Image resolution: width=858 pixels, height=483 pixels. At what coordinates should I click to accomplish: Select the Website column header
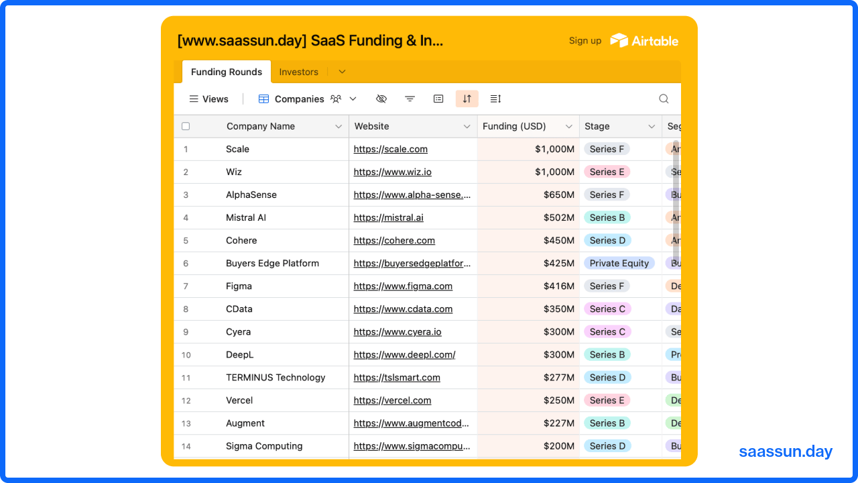[413, 126]
